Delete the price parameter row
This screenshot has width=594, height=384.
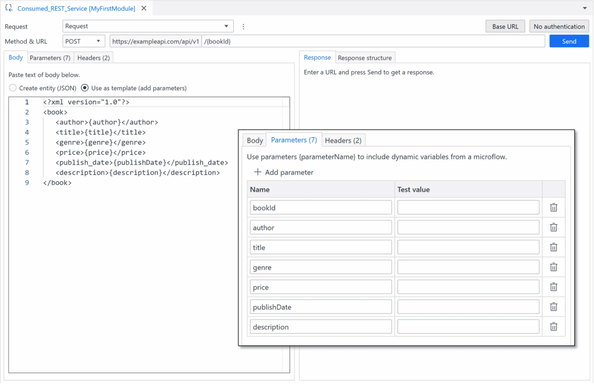click(x=553, y=287)
